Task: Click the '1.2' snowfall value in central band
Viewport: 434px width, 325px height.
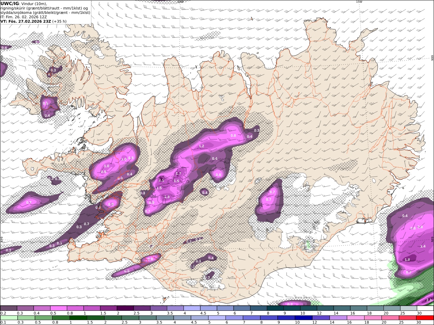Action: pos(201,146)
